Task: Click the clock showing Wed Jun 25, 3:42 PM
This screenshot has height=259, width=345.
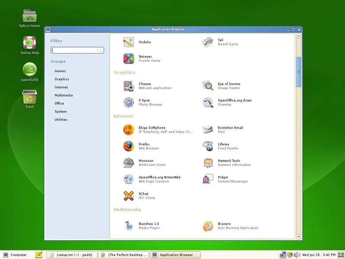Action: pos(319,255)
